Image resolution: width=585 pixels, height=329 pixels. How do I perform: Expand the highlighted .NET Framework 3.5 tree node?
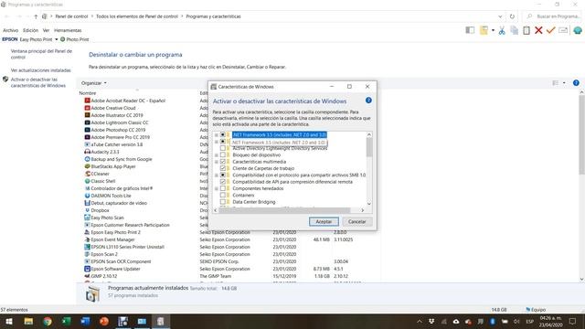point(217,134)
